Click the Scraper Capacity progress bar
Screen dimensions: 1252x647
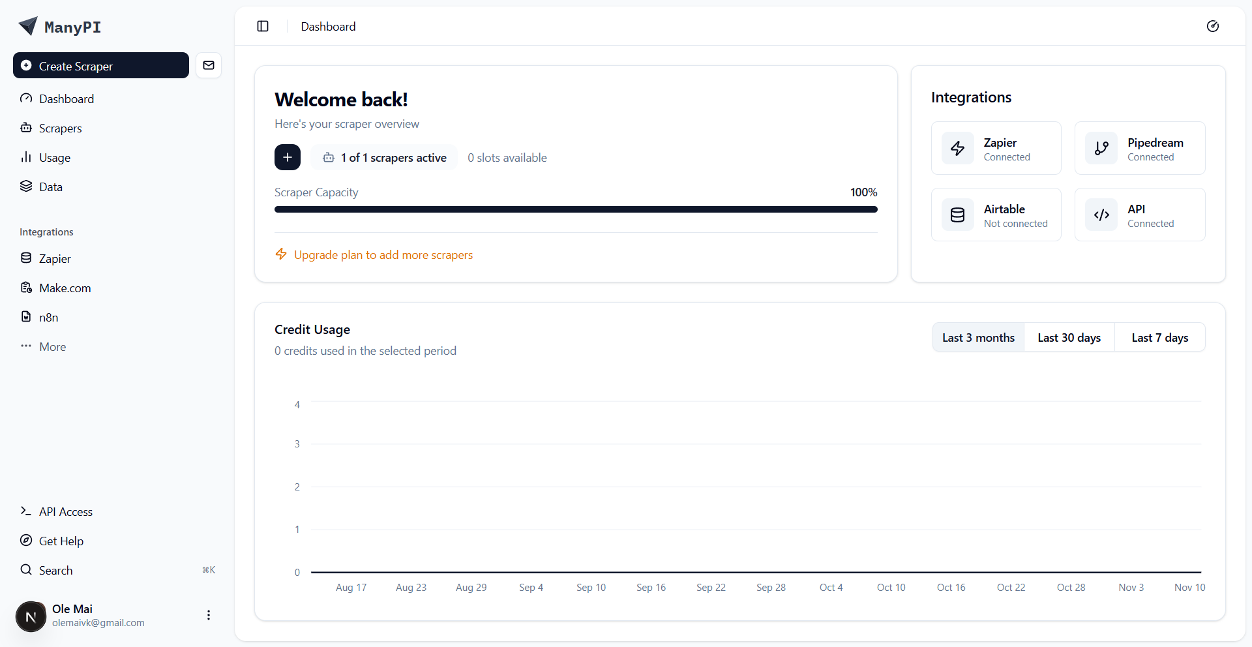(576, 209)
